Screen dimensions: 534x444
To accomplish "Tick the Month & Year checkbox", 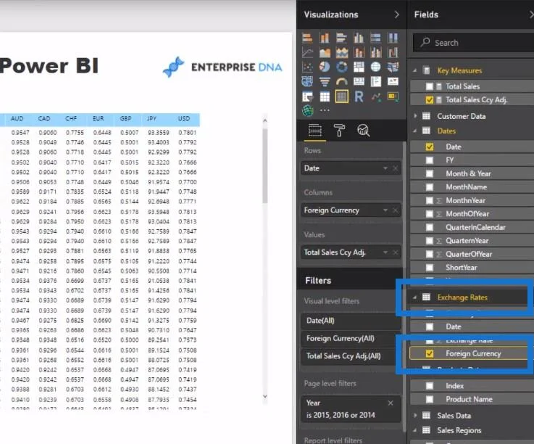I will pyautogui.click(x=430, y=173).
